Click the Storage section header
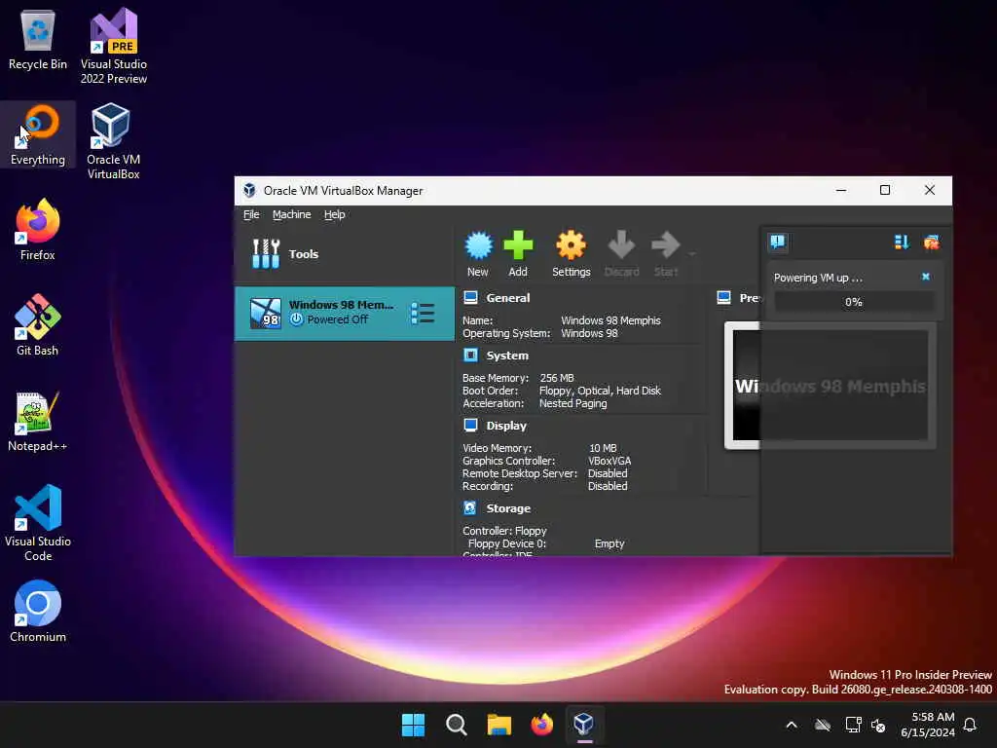 tap(508, 508)
